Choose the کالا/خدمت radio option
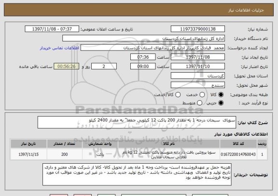278x196 pixels. [x=178, y=95]
